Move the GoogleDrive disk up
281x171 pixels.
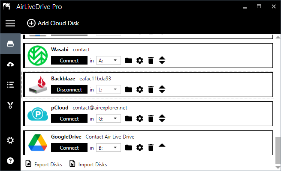coord(162,145)
